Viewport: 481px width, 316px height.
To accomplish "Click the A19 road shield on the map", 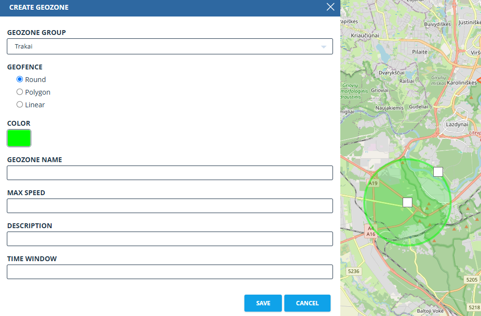I will click(x=372, y=183).
